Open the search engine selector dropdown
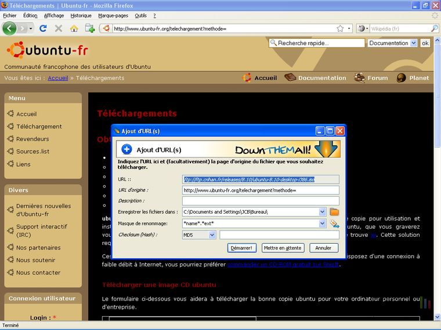Viewport: 441px width, 330px height. tap(363, 28)
